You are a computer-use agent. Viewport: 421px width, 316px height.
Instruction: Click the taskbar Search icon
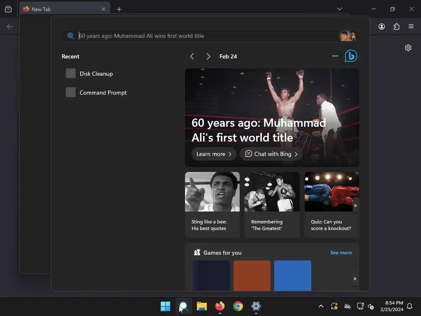pyautogui.click(x=184, y=306)
